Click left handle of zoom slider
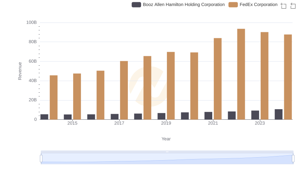 [41, 159]
